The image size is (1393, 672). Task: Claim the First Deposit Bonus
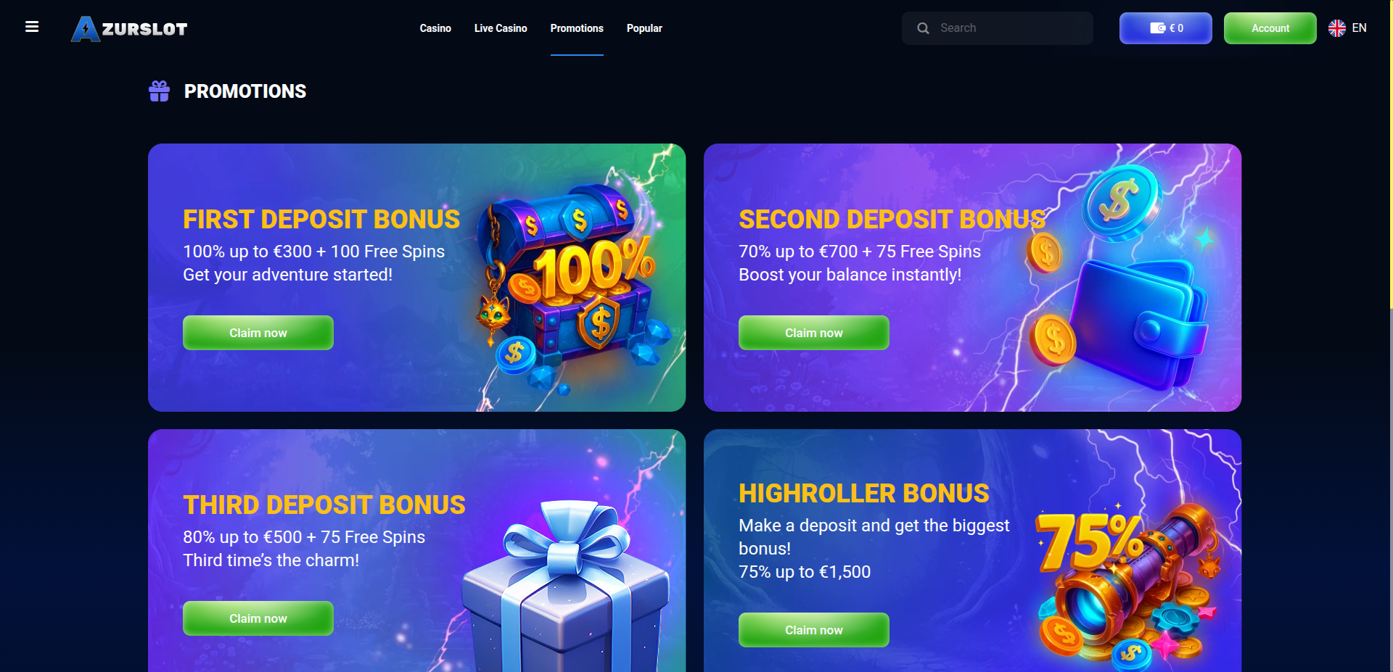(258, 333)
